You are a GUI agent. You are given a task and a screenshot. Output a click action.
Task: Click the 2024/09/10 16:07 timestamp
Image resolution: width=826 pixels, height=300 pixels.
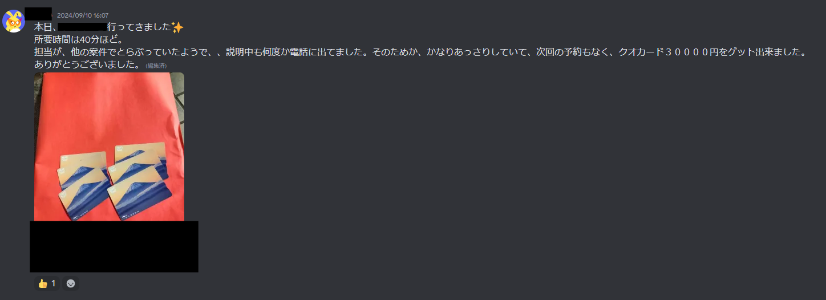(x=83, y=15)
